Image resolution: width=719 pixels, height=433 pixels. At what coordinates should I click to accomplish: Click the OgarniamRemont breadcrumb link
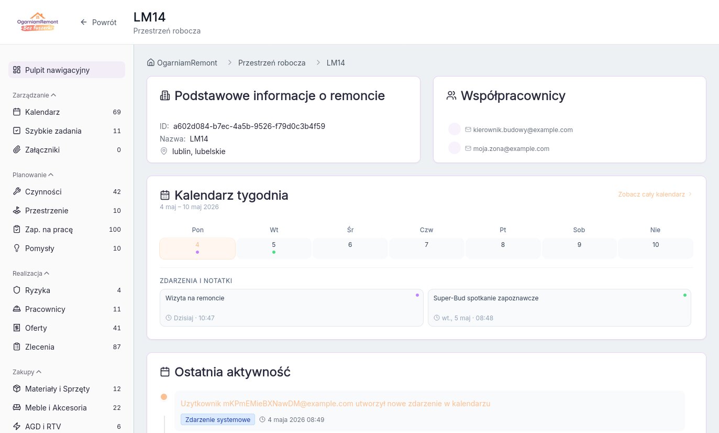182,62
